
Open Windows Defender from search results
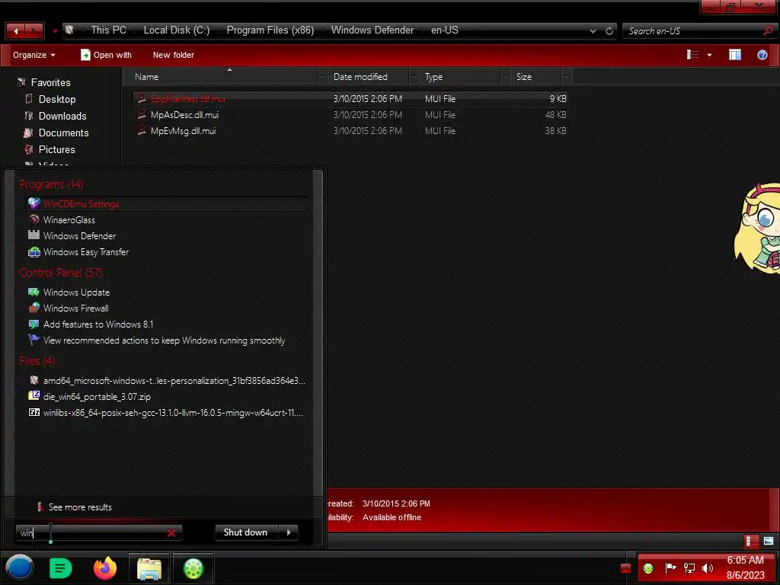167,236
